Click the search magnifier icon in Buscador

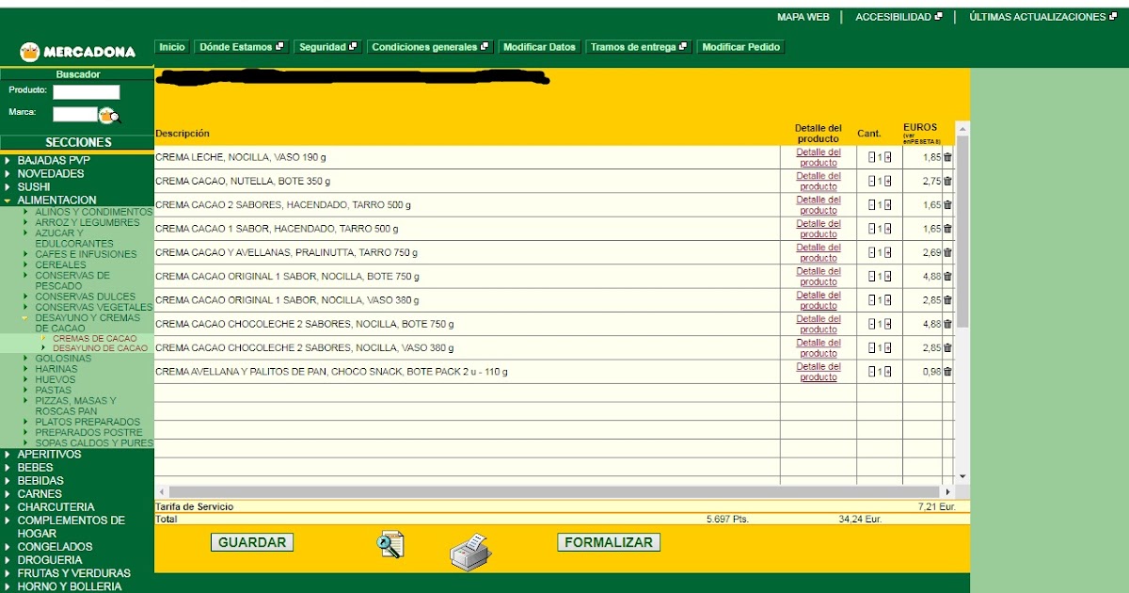(x=110, y=116)
